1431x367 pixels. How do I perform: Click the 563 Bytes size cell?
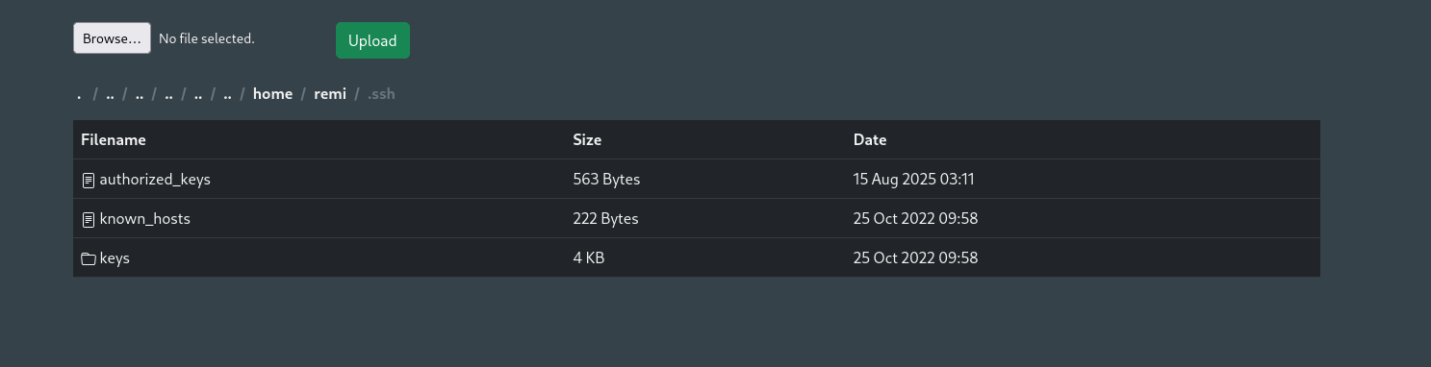(606, 179)
